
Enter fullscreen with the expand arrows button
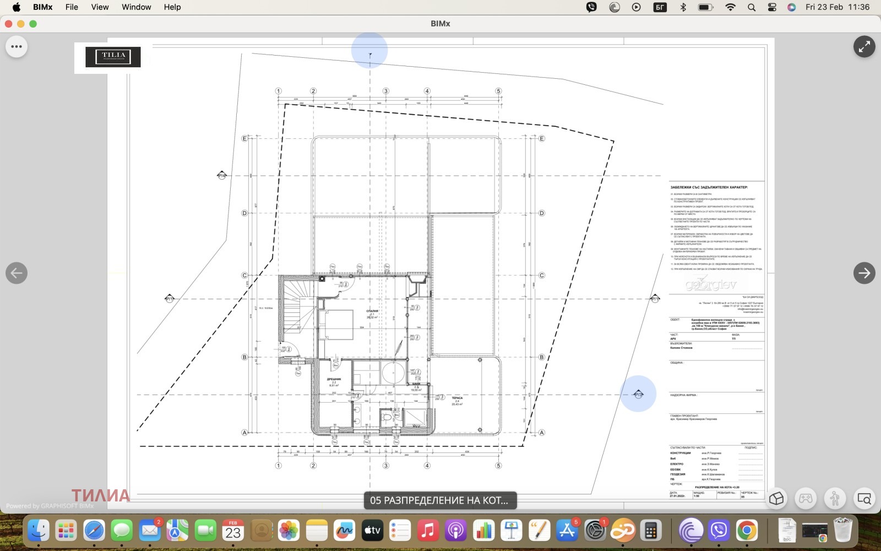(864, 47)
